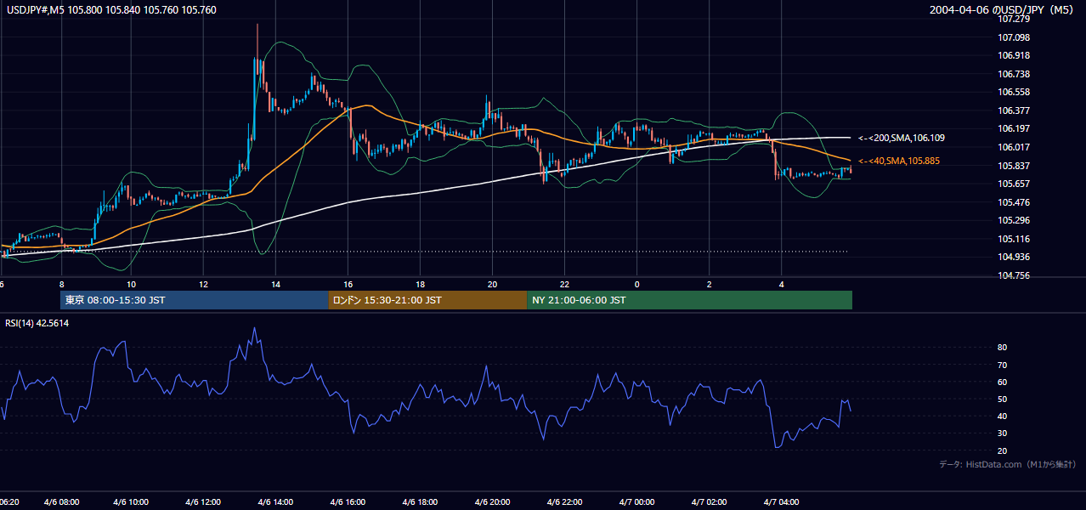Click price level 106.197 on the axis
Viewport: 1086px width, 510px height.
(1014, 128)
